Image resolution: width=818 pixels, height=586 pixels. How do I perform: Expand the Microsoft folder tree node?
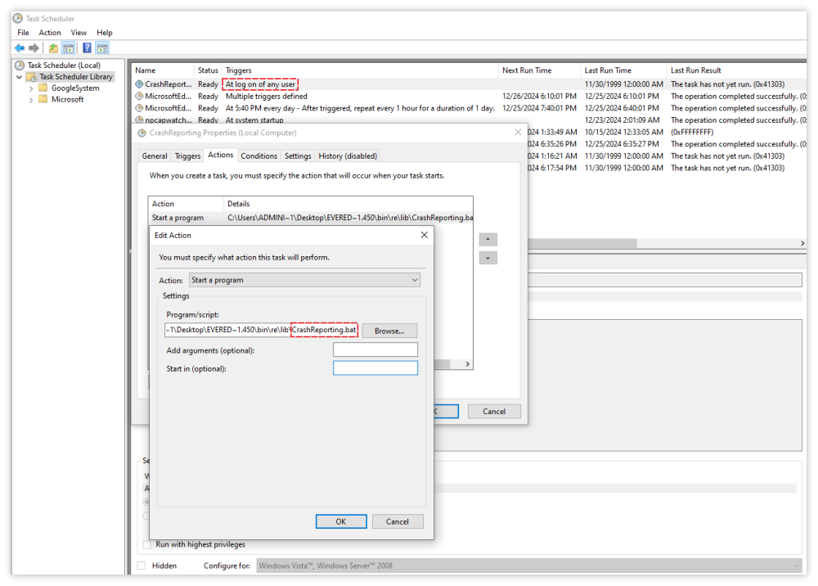(31, 100)
